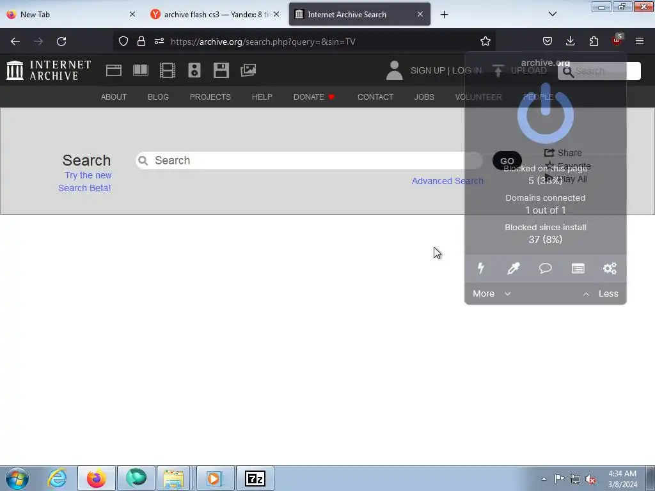
Task: Open the CONTACT menu item
Action: coord(375,97)
